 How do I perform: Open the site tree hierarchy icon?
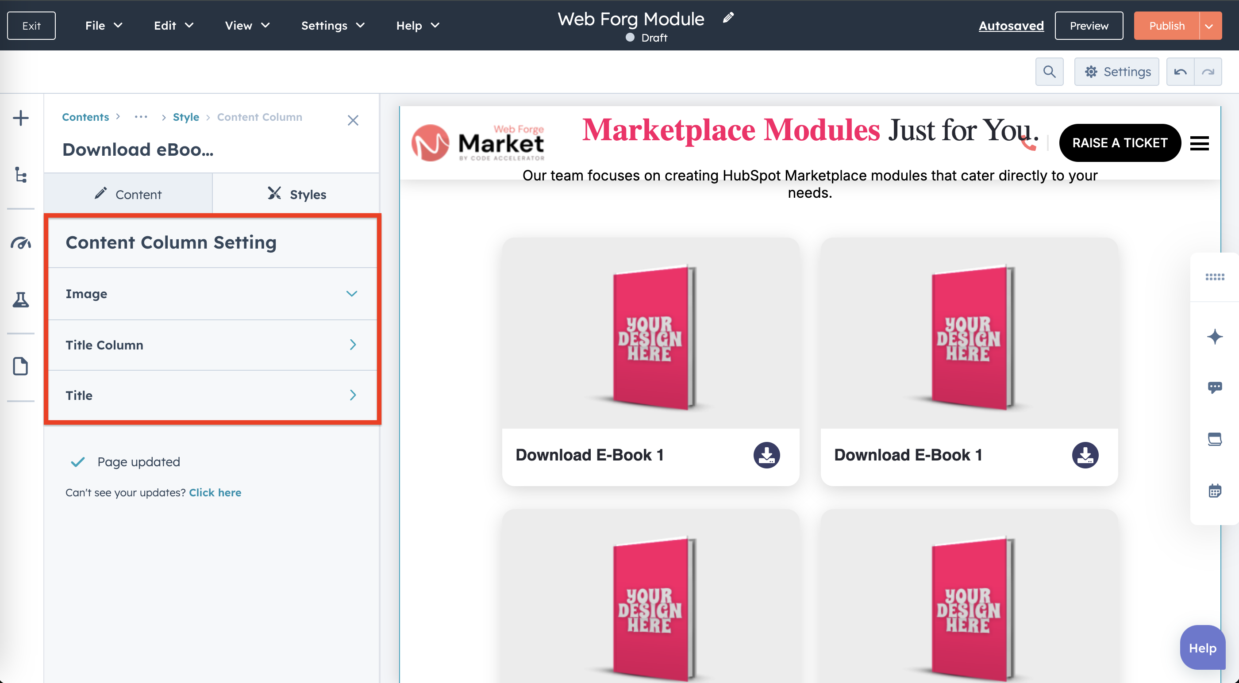click(x=21, y=175)
